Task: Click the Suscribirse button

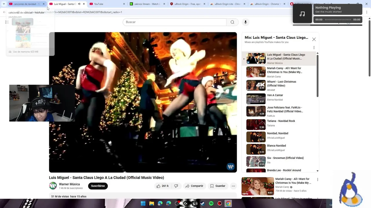Action: point(98,186)
